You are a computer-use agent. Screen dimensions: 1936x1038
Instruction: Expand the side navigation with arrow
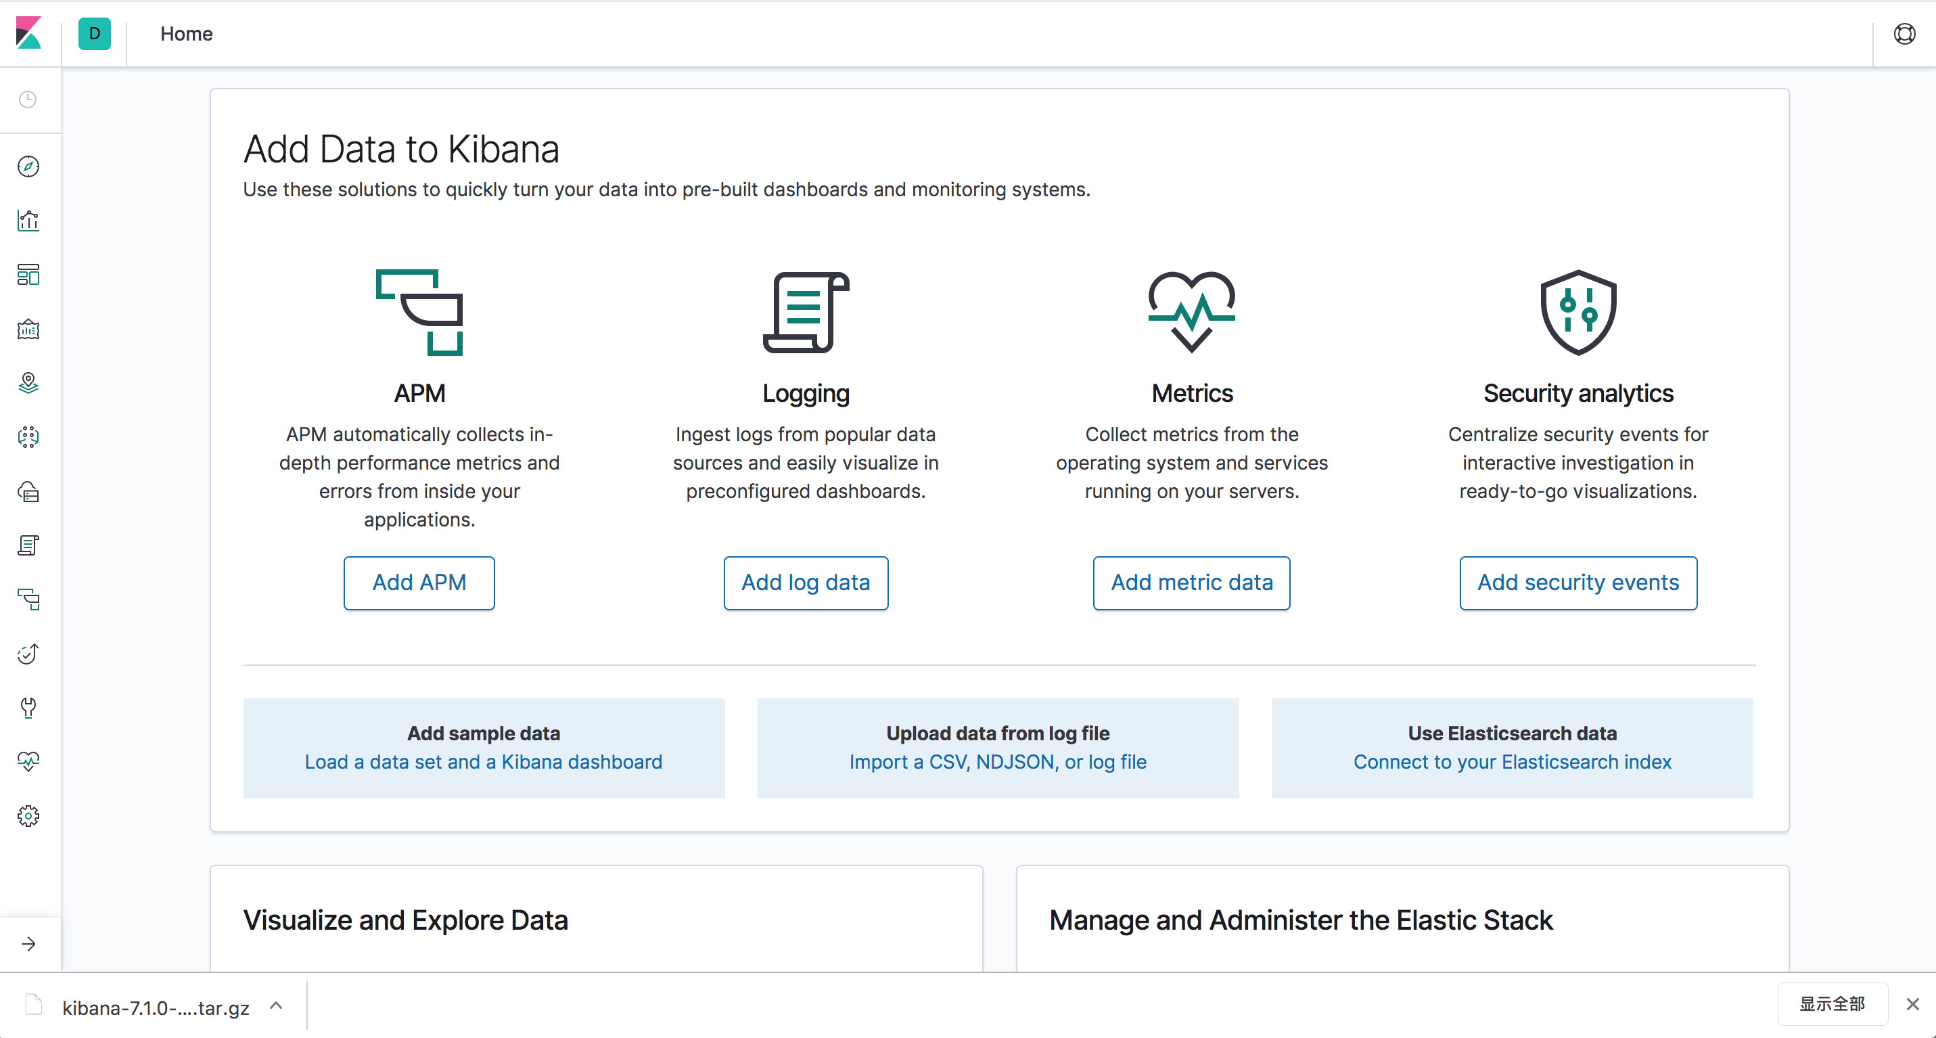tap(28, 944)
